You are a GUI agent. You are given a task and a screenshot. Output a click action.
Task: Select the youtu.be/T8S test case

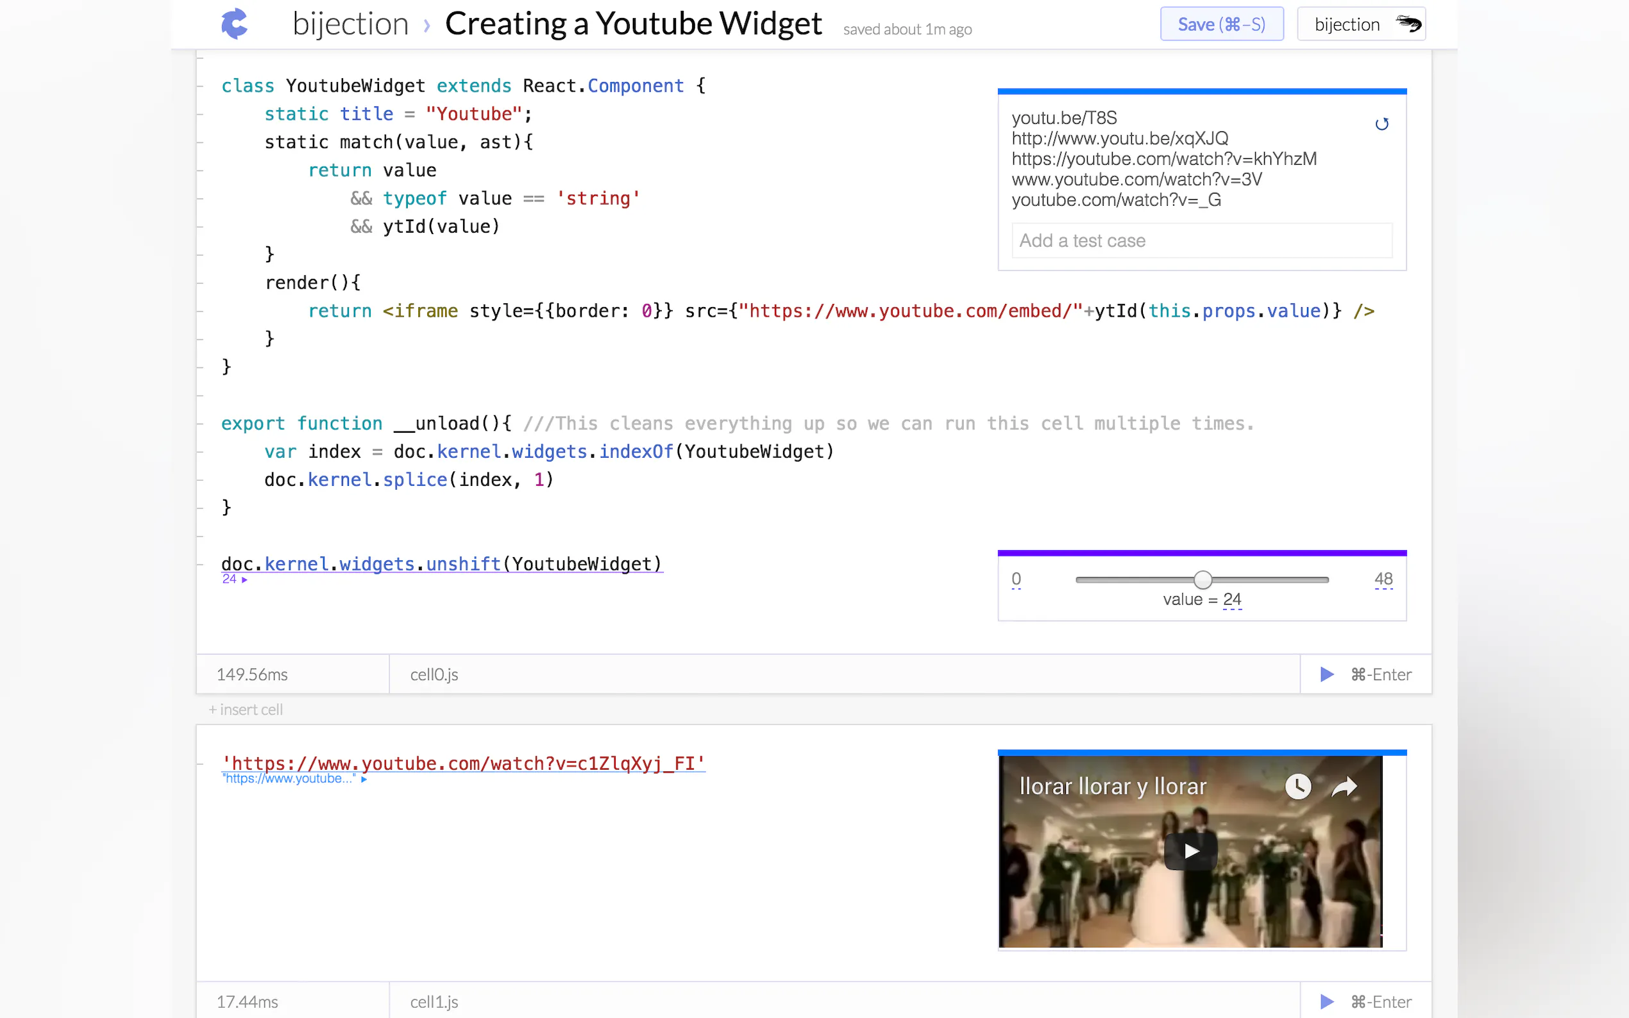pyautogui.click(x=1064, y=118)
